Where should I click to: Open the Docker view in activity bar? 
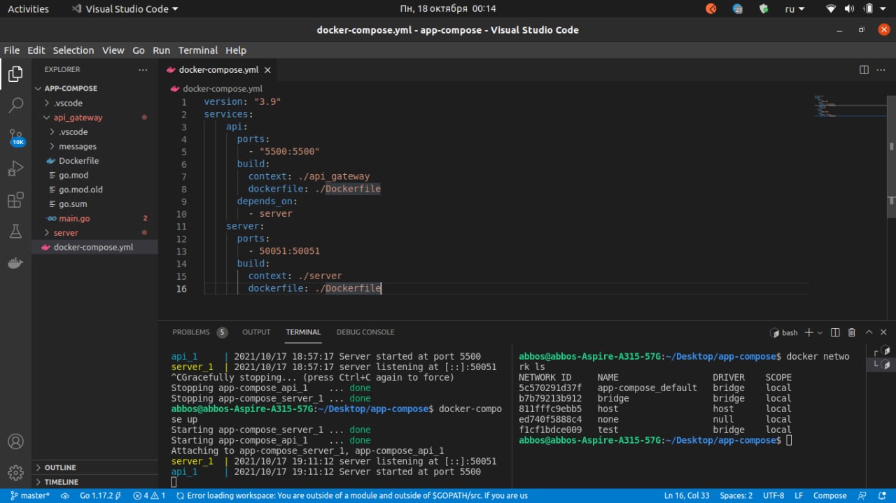tap(15, 263)
